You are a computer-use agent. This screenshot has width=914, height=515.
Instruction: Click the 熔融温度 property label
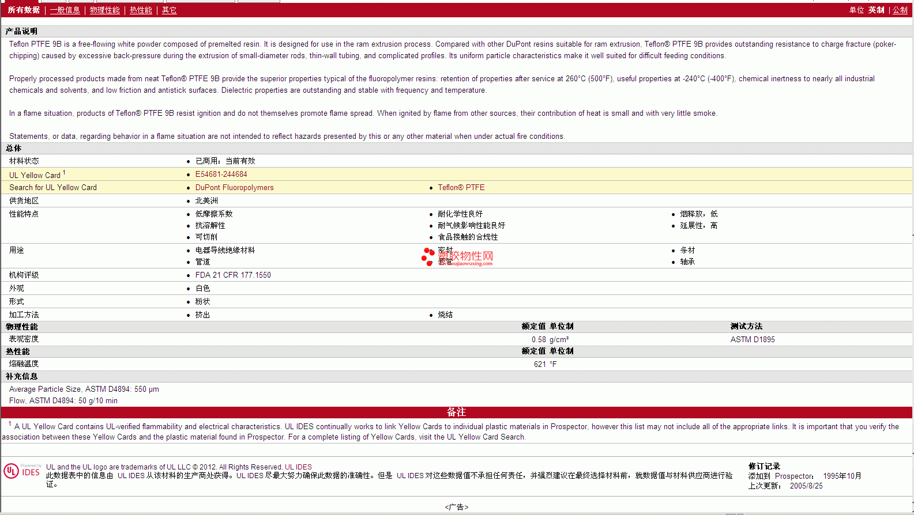coord(24,364)
